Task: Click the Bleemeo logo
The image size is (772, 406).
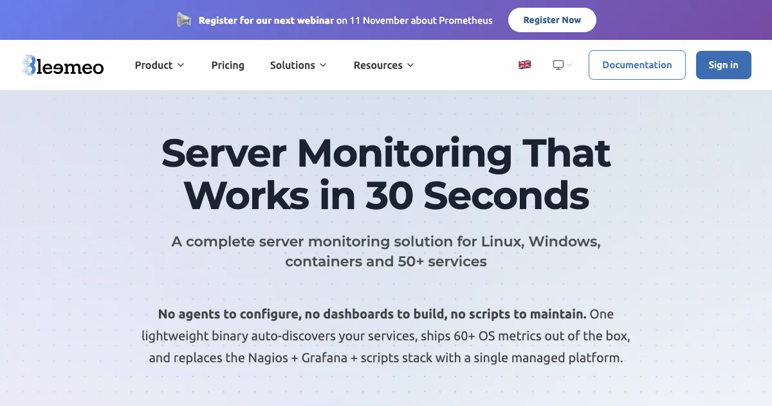Action: point(62,65)
